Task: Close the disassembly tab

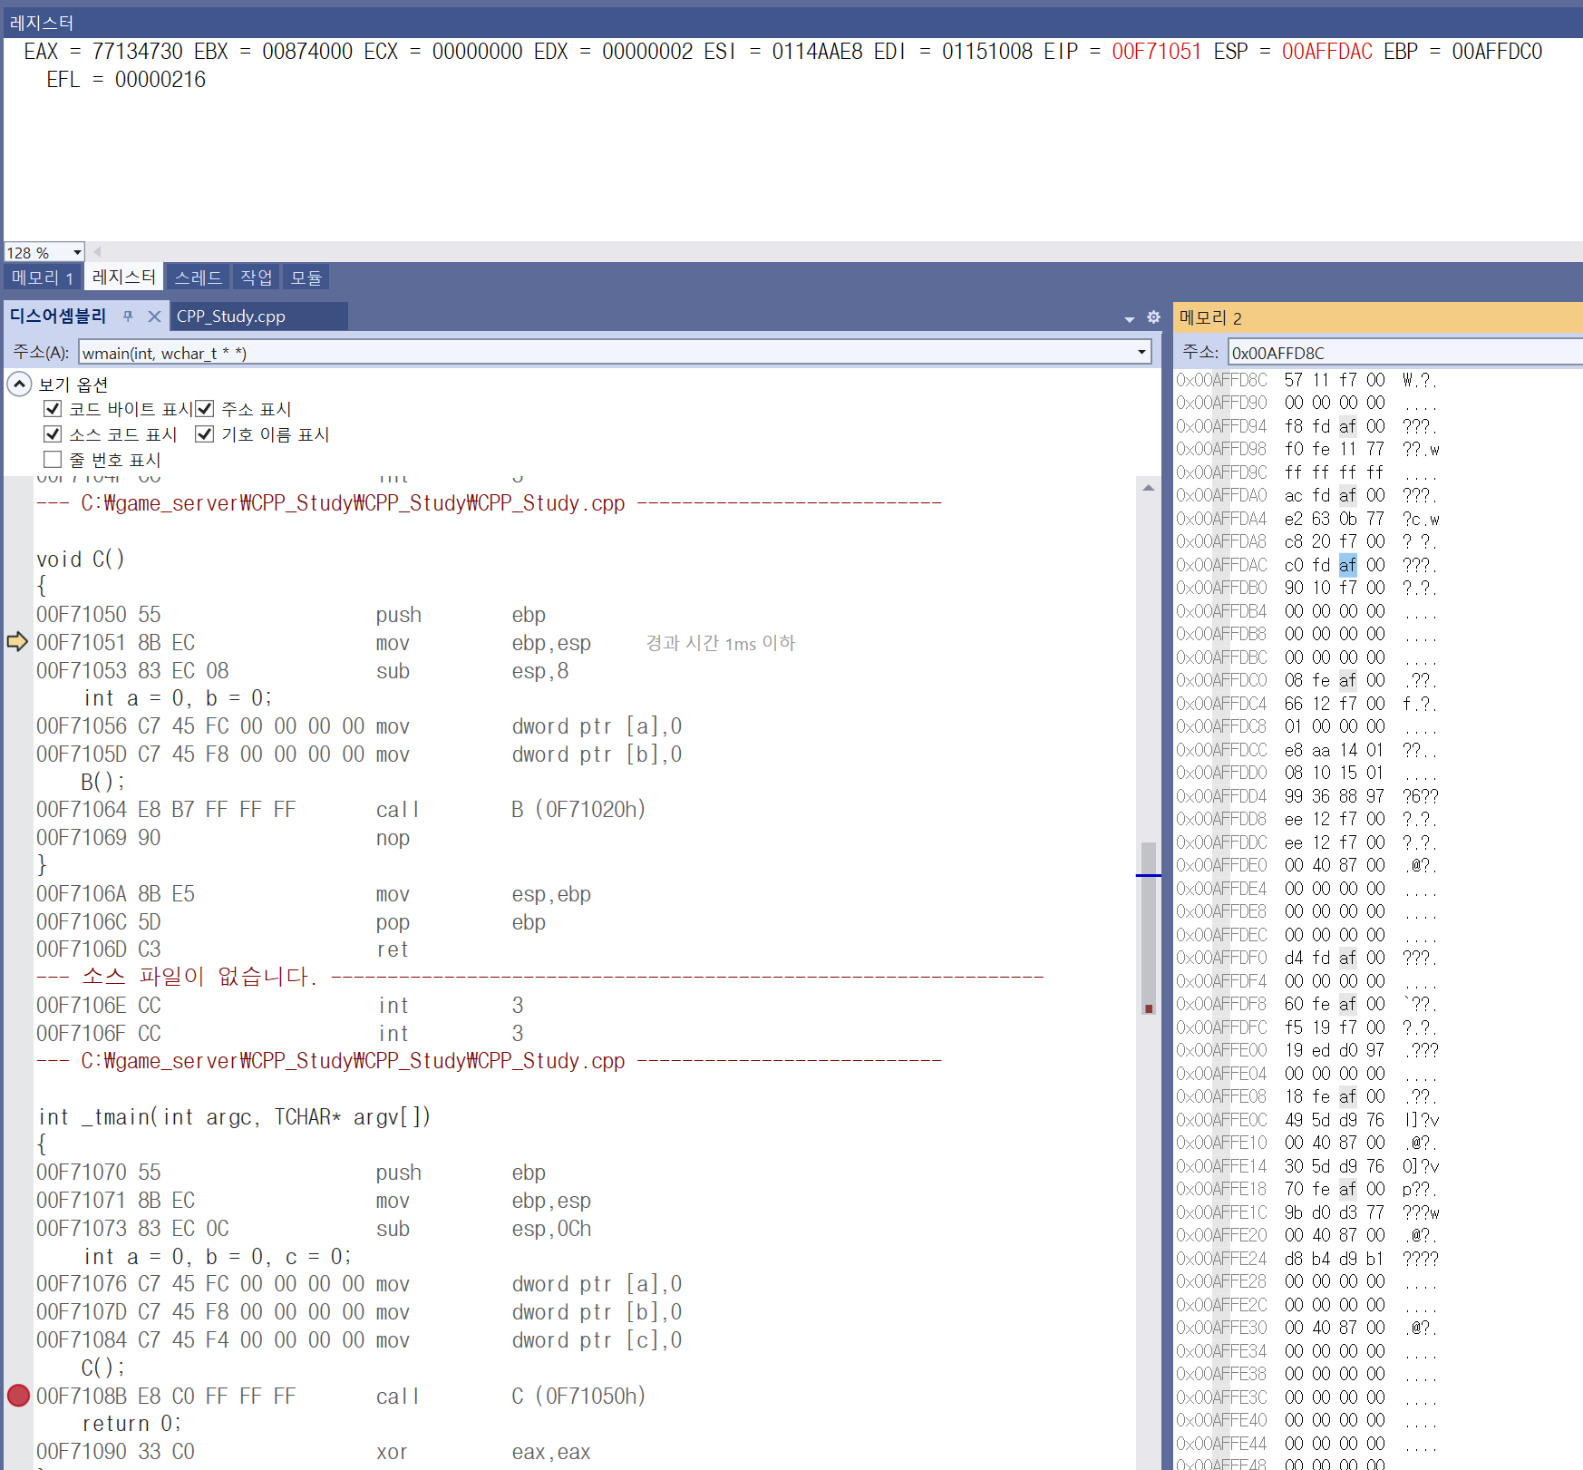Action: tap(154, 316)
